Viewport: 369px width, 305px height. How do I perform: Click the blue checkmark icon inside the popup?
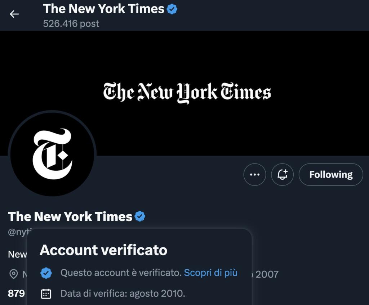tap(46, 273)
